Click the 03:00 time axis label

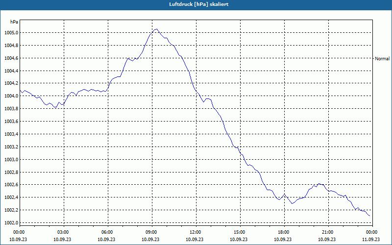[63, 232]
